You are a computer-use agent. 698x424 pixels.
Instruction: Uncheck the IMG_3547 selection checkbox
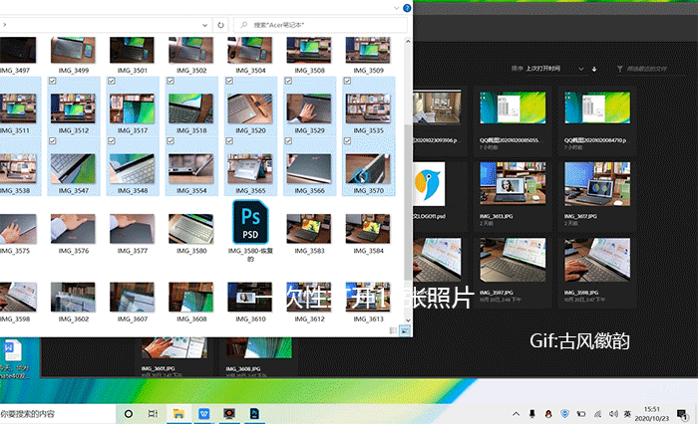[x=52, y=142]
